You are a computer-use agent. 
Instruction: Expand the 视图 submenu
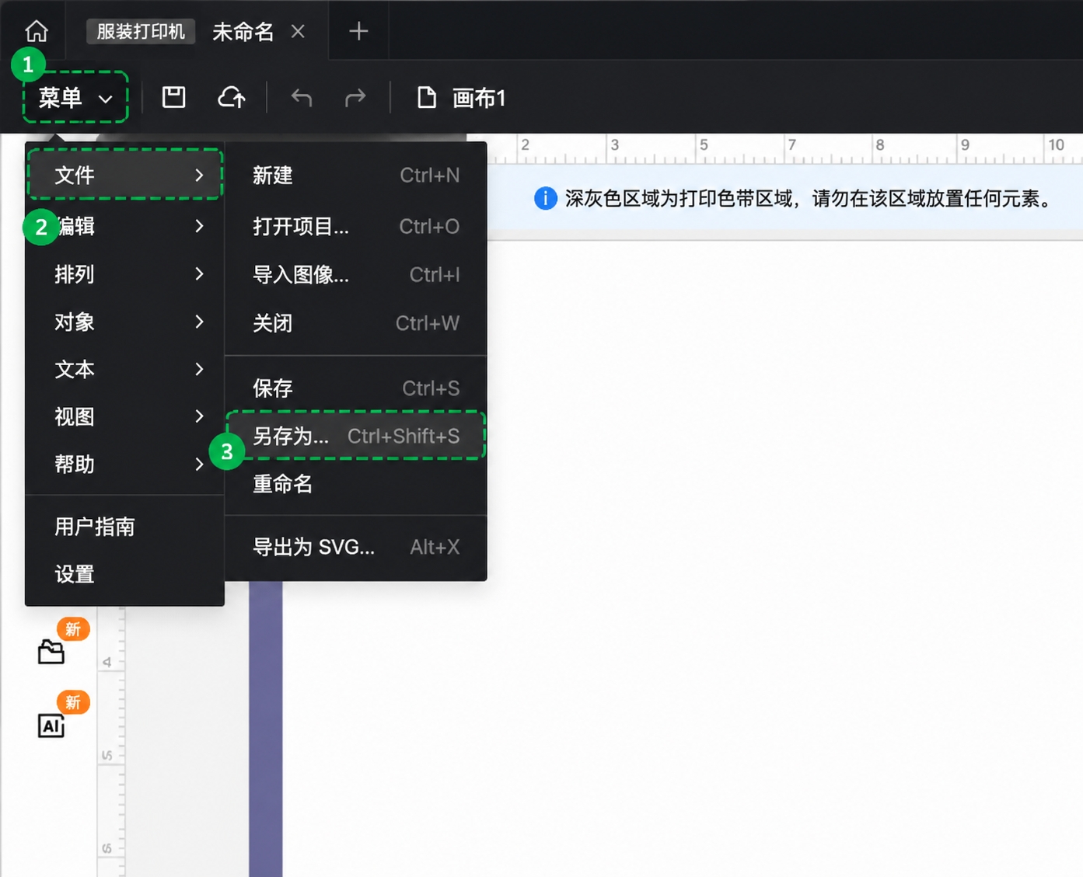125,416
